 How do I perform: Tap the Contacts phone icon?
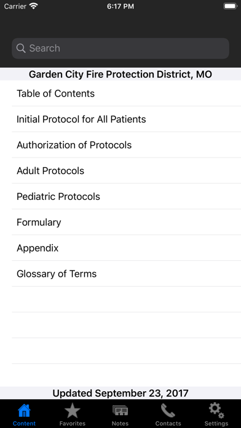pyautogui.click(x=168, y=411)
